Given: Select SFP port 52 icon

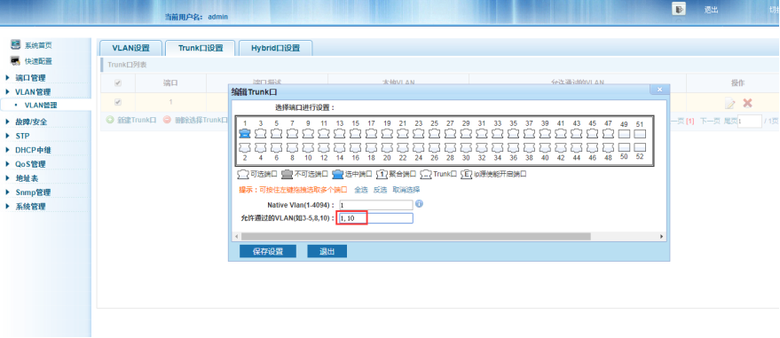Looking at the screenshot, I should 640,147.
